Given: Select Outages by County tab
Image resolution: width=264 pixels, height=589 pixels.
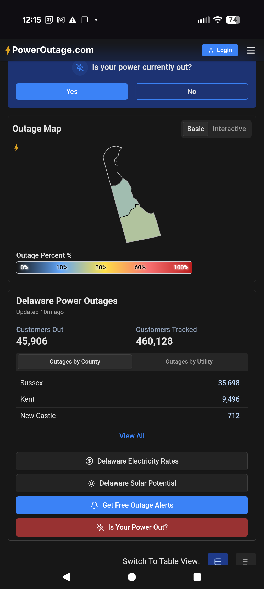Looking at the screenshot, I should [75, 362].
